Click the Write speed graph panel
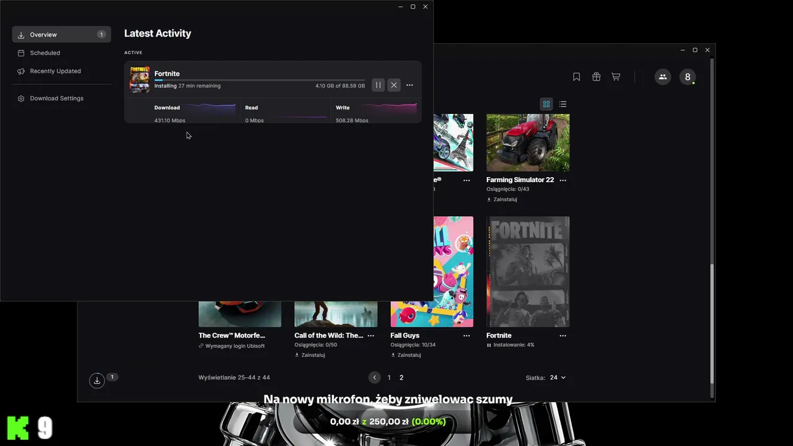Image resolution: width=793 pixels, height=446 pixels. pyautogui.click(x=376, y=112)
